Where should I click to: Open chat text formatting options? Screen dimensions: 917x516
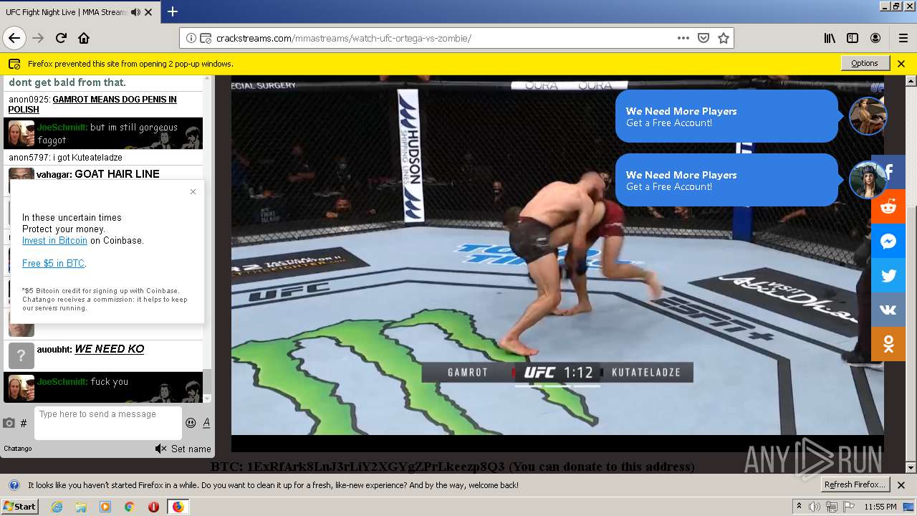[206, 423]
